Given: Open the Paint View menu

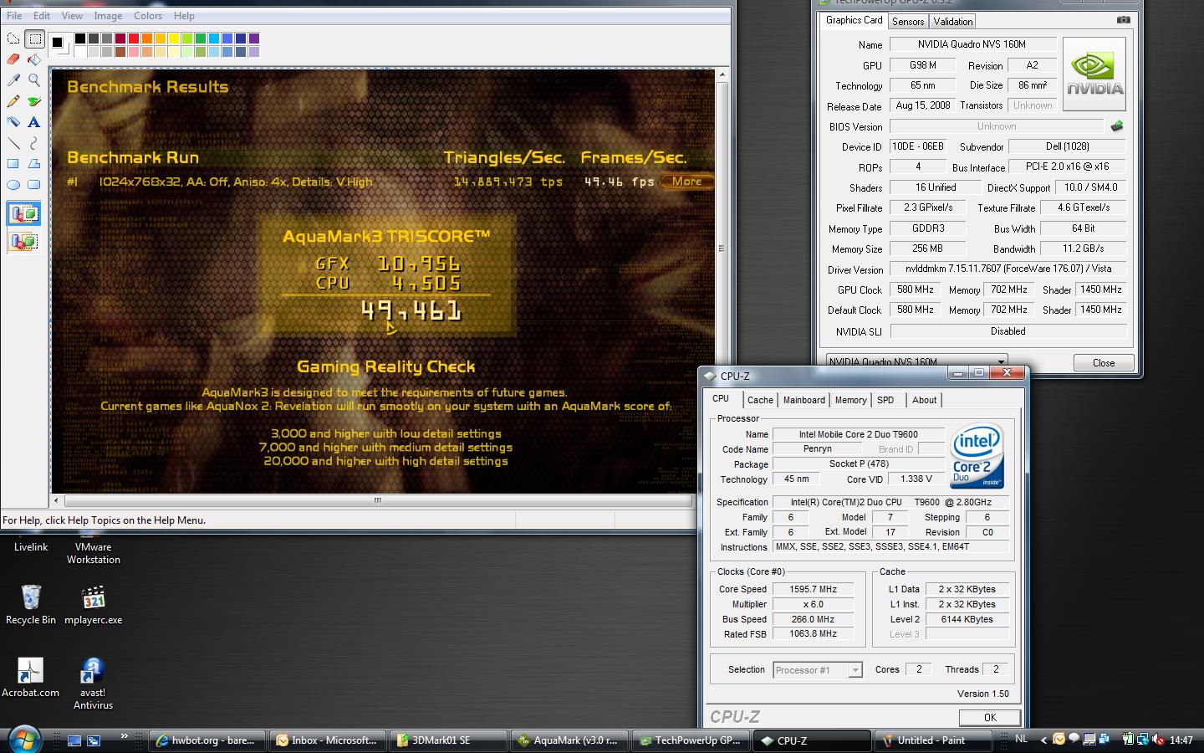Looking at the screenshot, I should point(72,15).
